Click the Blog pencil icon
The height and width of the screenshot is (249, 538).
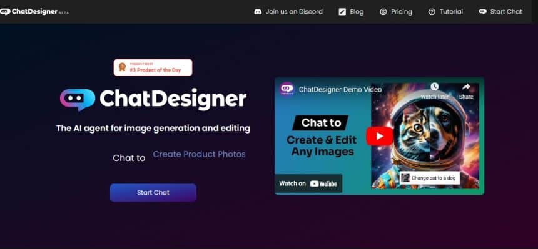pyautogui.click(x=342, y=12)
